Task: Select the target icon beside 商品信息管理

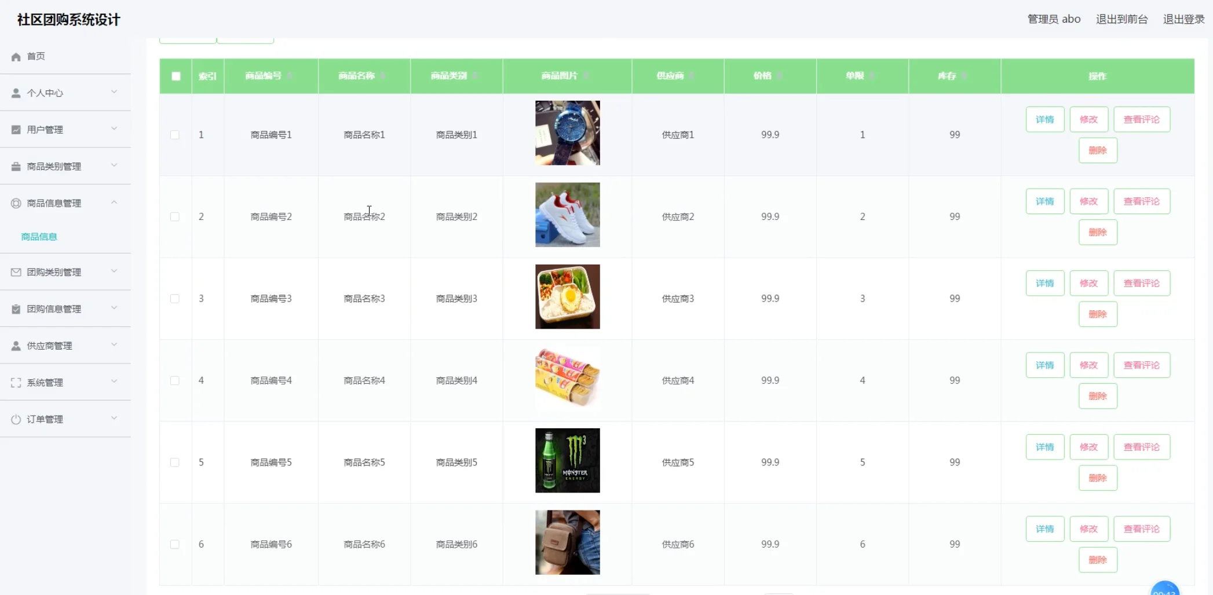Action: click(15, 203)
